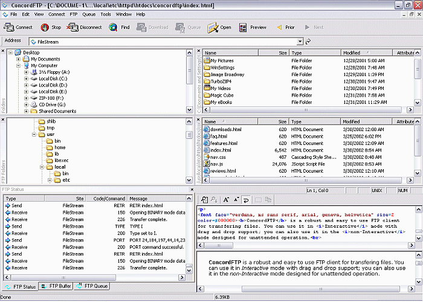Viewport: 423px width, 302px height.
Task: Click the find icon in editor toolbar
Action: [205, 200]
